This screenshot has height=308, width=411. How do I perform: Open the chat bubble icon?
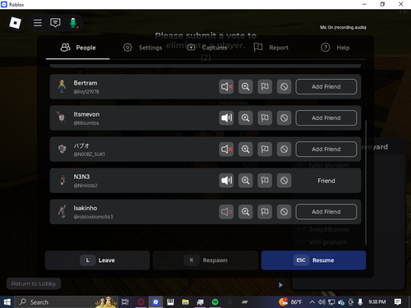[55, 23]
